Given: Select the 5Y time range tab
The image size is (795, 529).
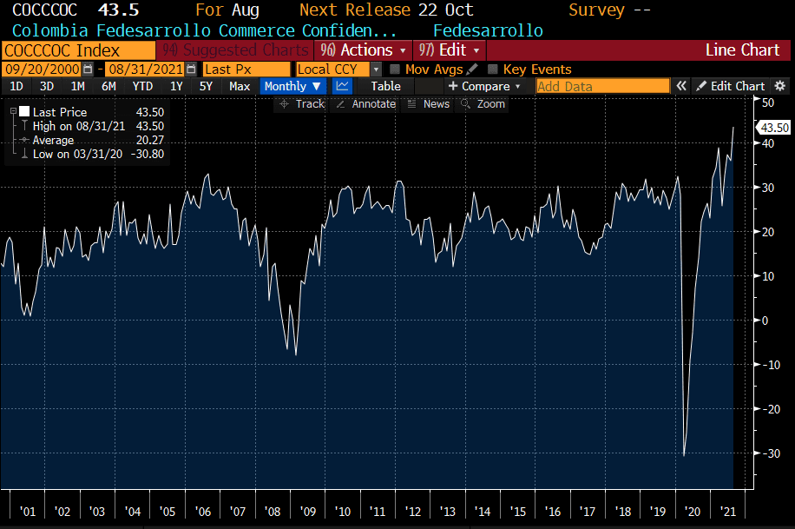Looking at the screenshot, I should (206, 86).
